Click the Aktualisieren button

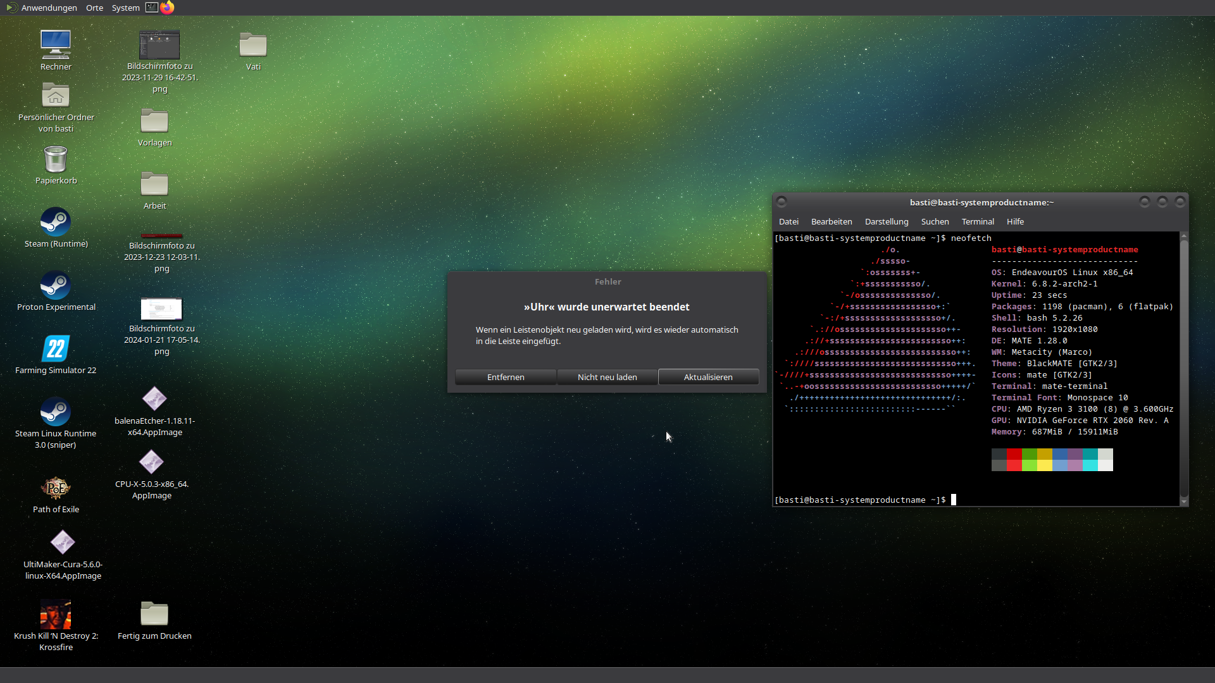(x=708, y=377)
